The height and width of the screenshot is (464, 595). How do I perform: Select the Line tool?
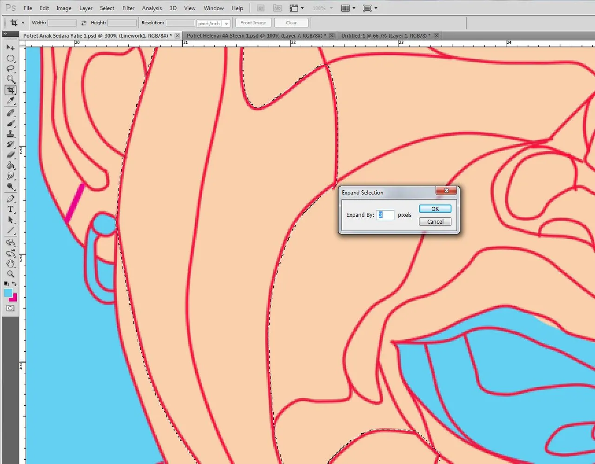10,230
